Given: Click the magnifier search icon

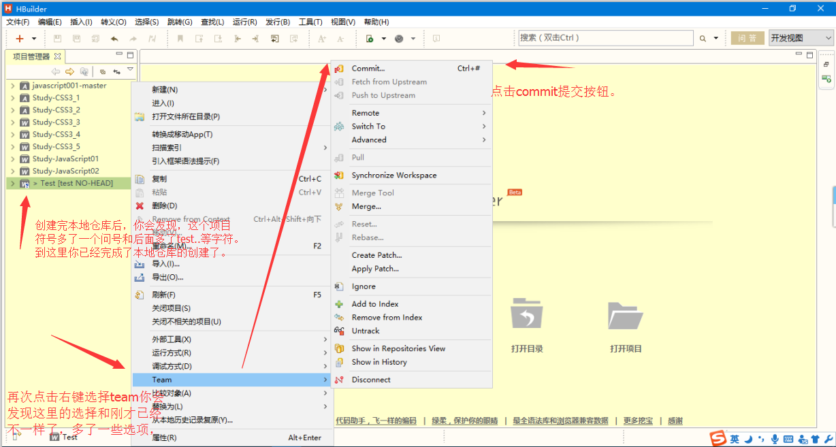Looking at the screenshot, I should pyautogui.click(x=703, y=39).
